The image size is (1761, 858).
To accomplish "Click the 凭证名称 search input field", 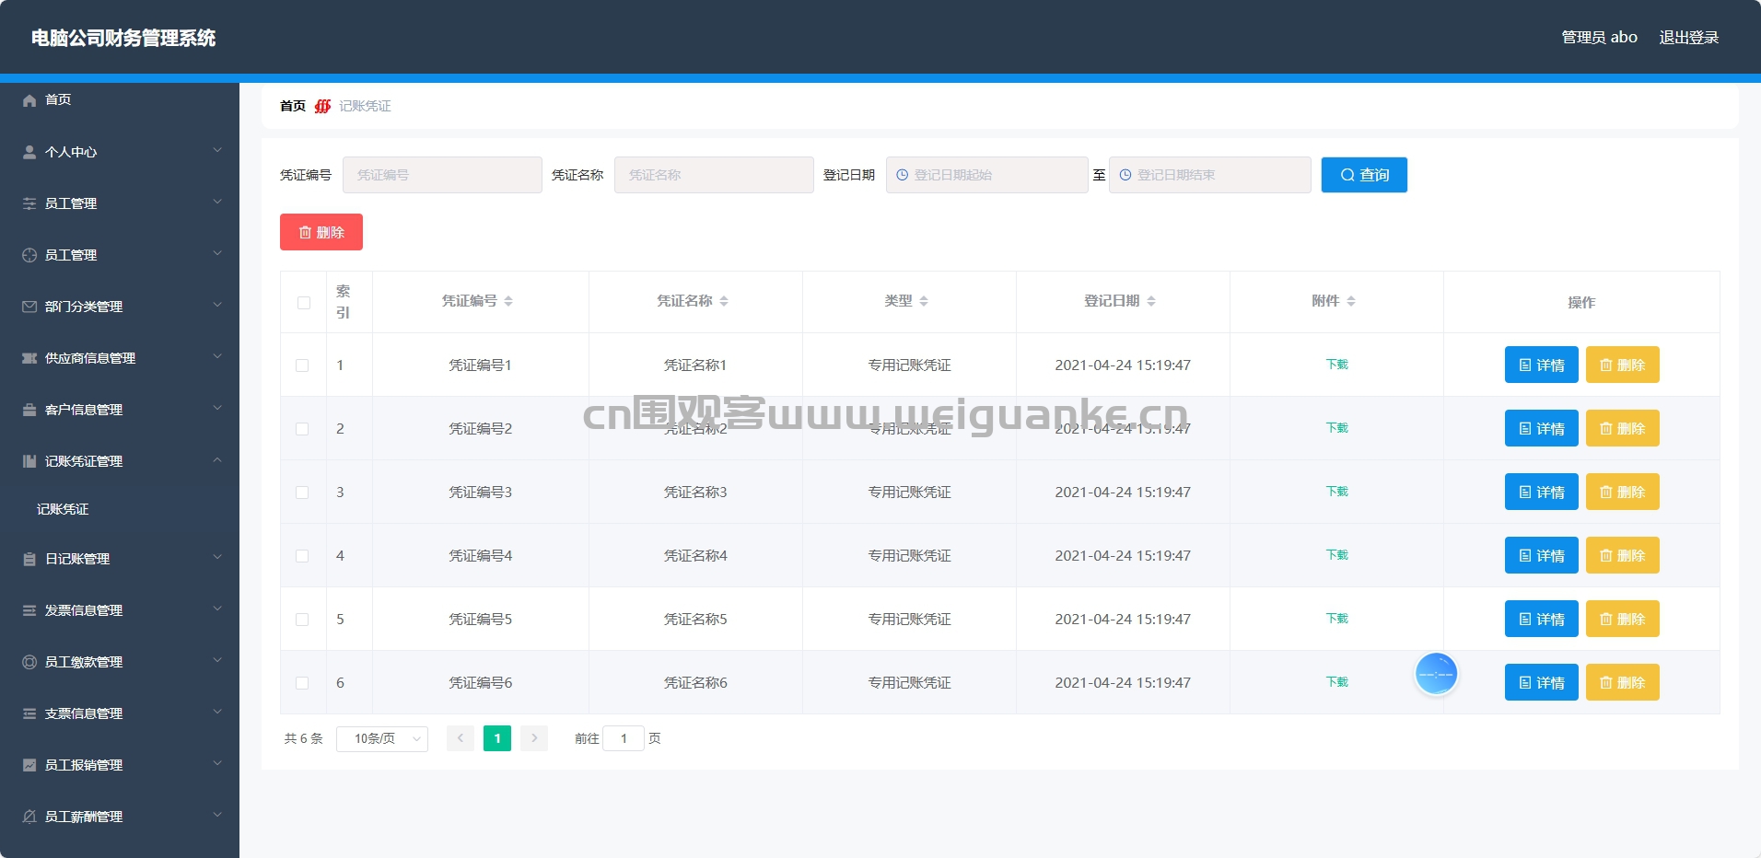I will tap(714, 175).
